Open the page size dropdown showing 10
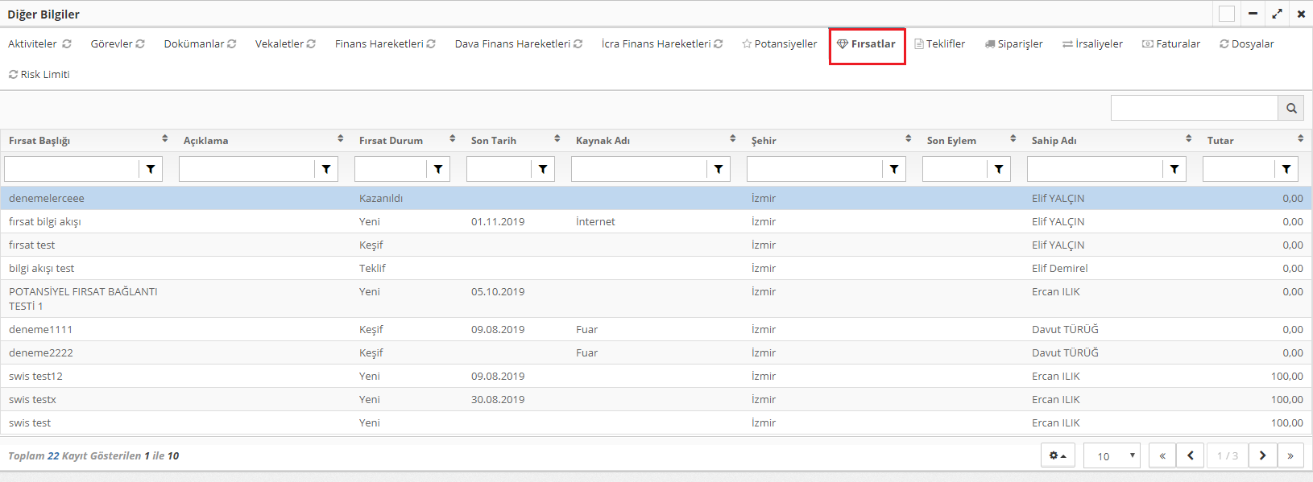 click(1112, 455)
